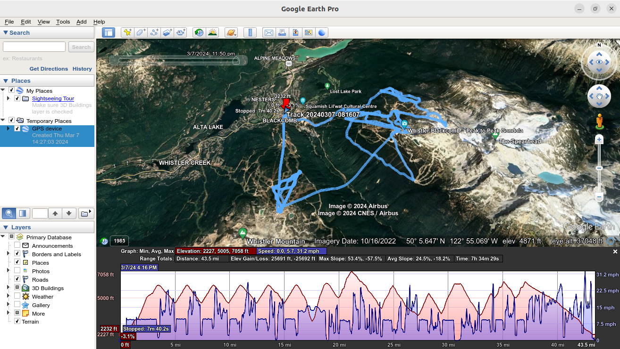Click the Print toolbar icon
This screenshot has height=349, width=620.
coord(282,32)
